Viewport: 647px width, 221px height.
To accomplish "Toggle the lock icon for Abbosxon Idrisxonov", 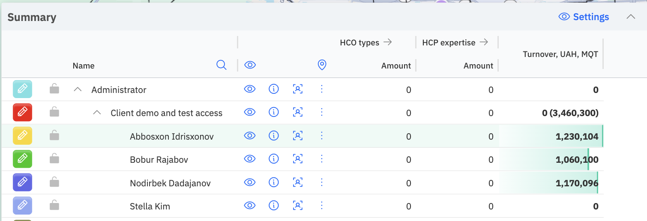I will coord(54,135).
